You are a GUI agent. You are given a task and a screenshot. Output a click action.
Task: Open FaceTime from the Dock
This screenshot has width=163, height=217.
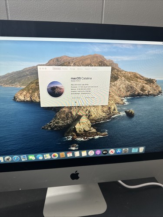tap(32, 158)
